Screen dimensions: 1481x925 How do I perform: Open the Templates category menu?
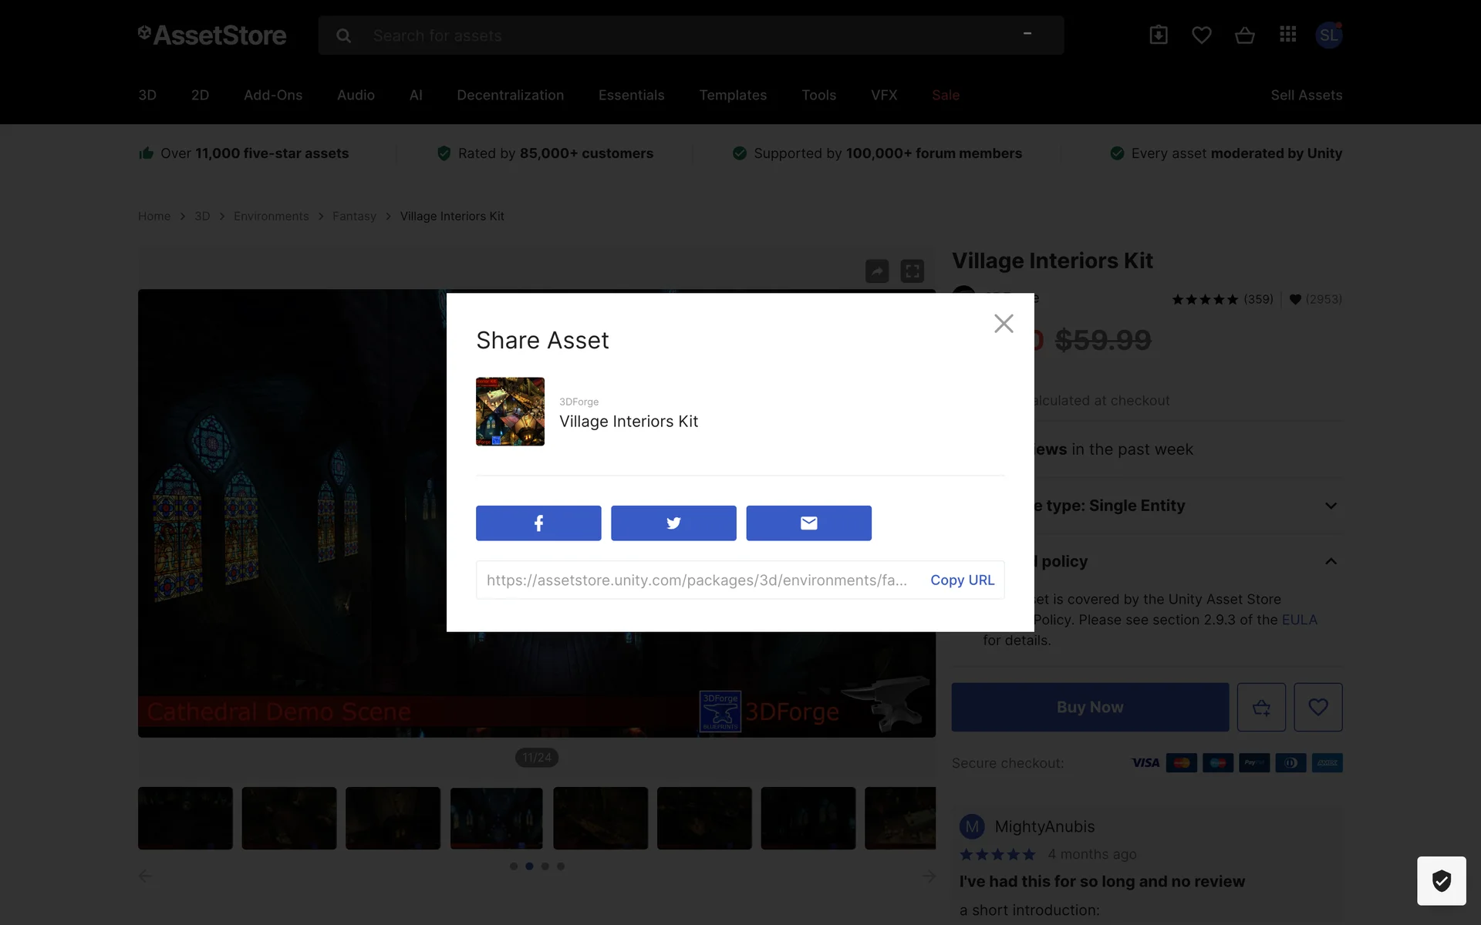click(732, 95)
